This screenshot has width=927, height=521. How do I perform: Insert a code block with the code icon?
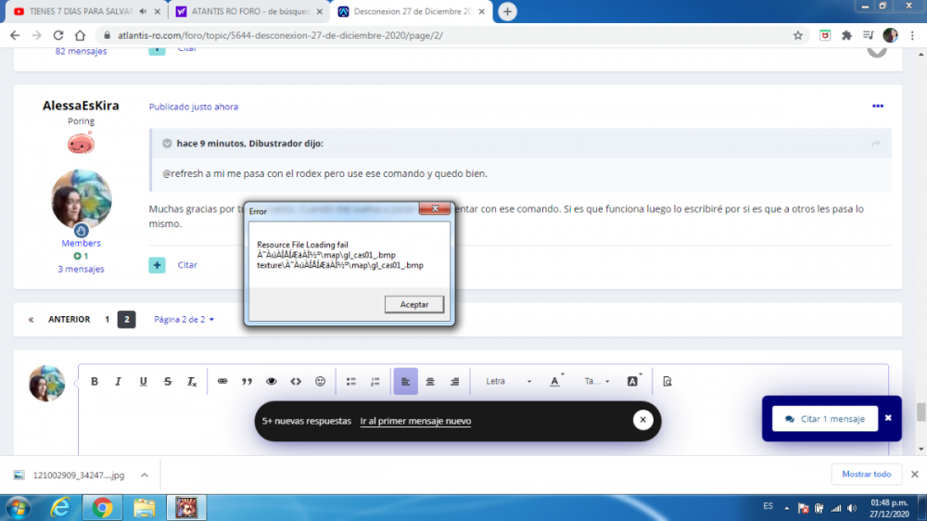pos(296,381)
